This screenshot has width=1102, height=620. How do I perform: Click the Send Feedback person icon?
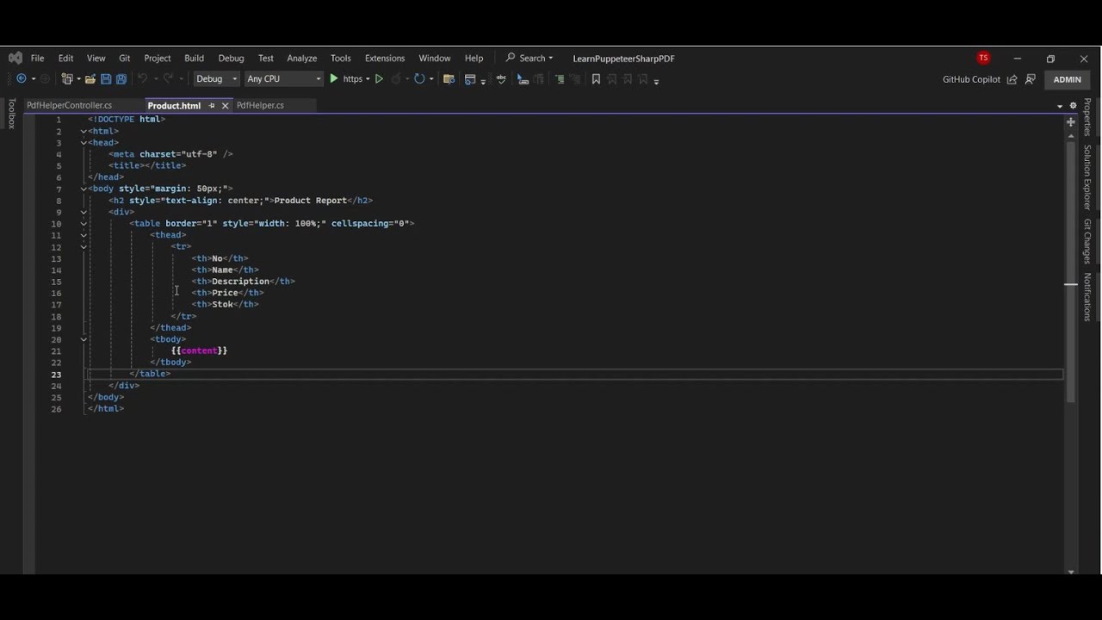coord(1030,79)
